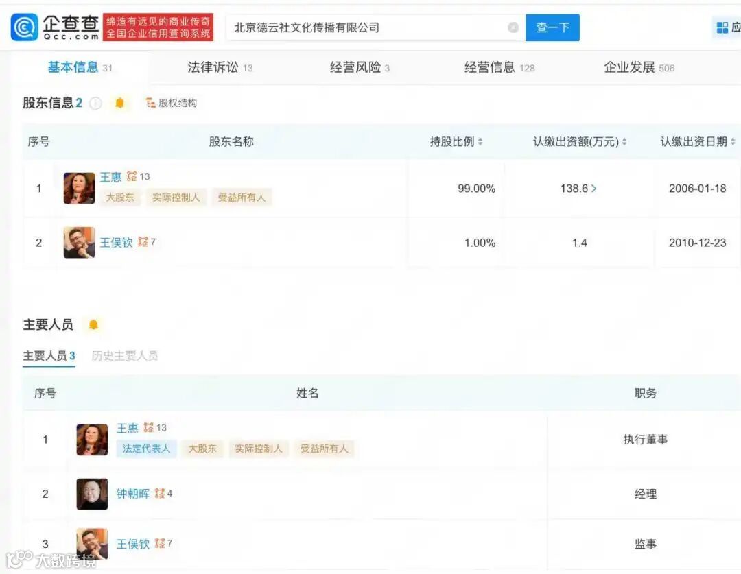Click the Qcc.com logo icon
The width and height of the screenshot is (741, 574).
pos(24,27)
